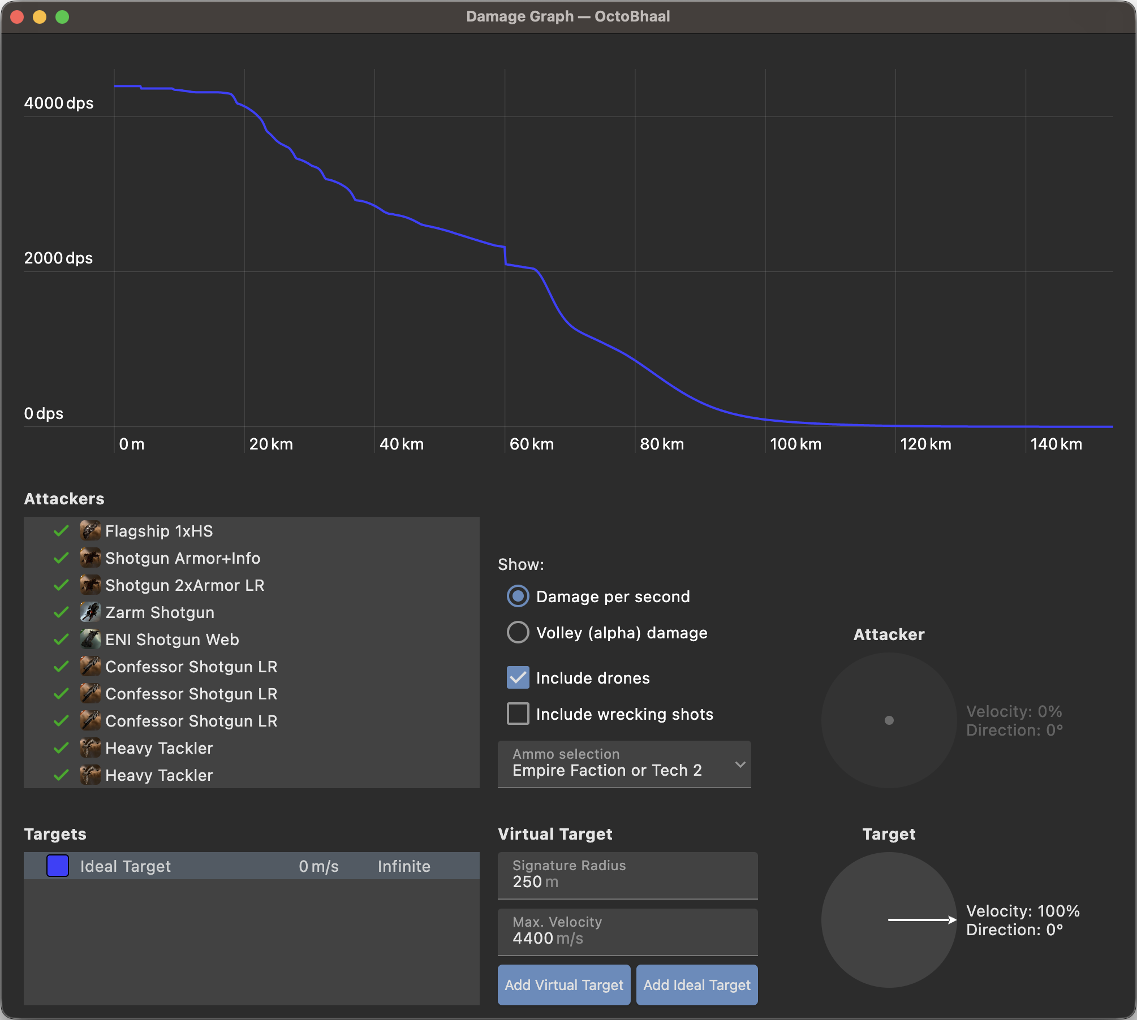This screenshot has width=1137, height=1020.
Task: Open the Ammo selection dropdown
Action: click(625, 764)
